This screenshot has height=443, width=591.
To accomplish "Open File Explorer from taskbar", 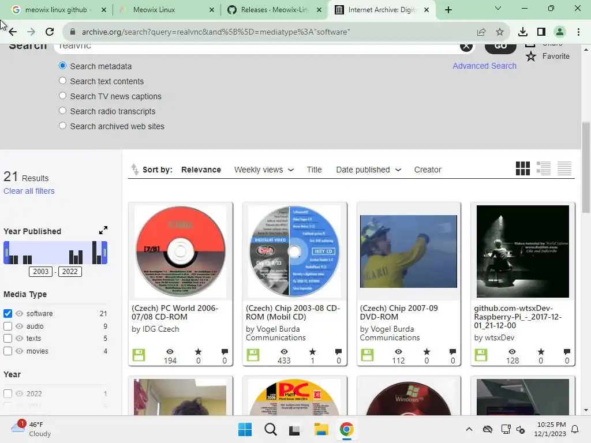I will [x=321, y=429].
